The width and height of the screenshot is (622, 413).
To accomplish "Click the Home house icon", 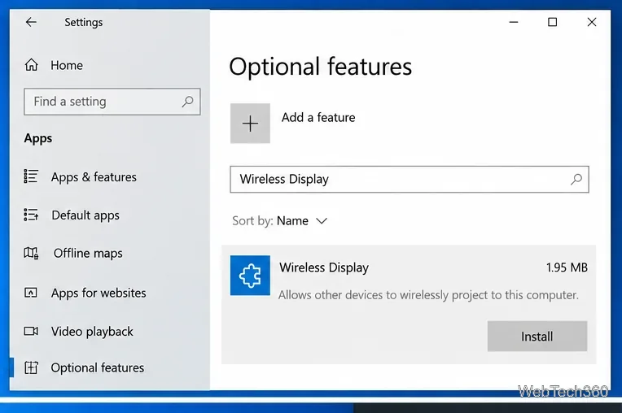I will pos(31,64).
